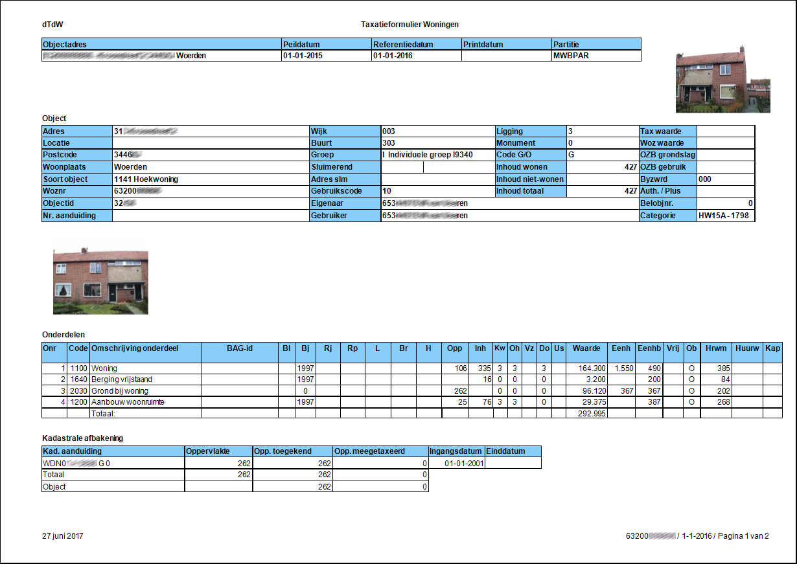Viewport: 797px width, 564px height.
Task: Click the 'Objectadres' column header
Action: (161, 44)
